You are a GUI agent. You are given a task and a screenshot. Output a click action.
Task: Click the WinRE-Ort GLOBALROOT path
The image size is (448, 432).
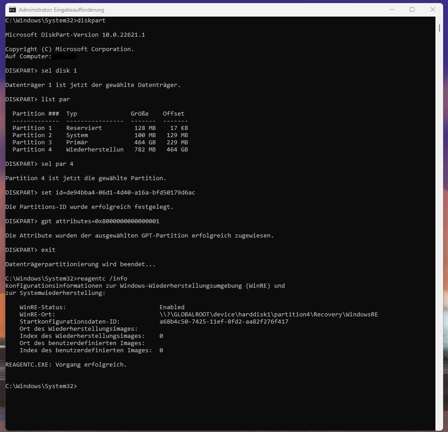click(268, 314)
